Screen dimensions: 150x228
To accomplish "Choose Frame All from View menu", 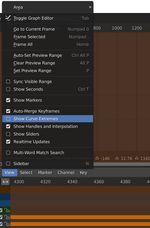I will point(48,44).
